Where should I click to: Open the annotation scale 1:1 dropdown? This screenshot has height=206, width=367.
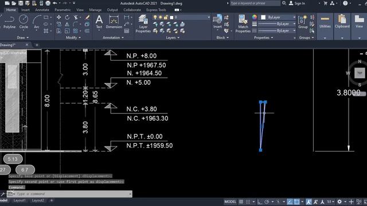click(x=330, y=201)
